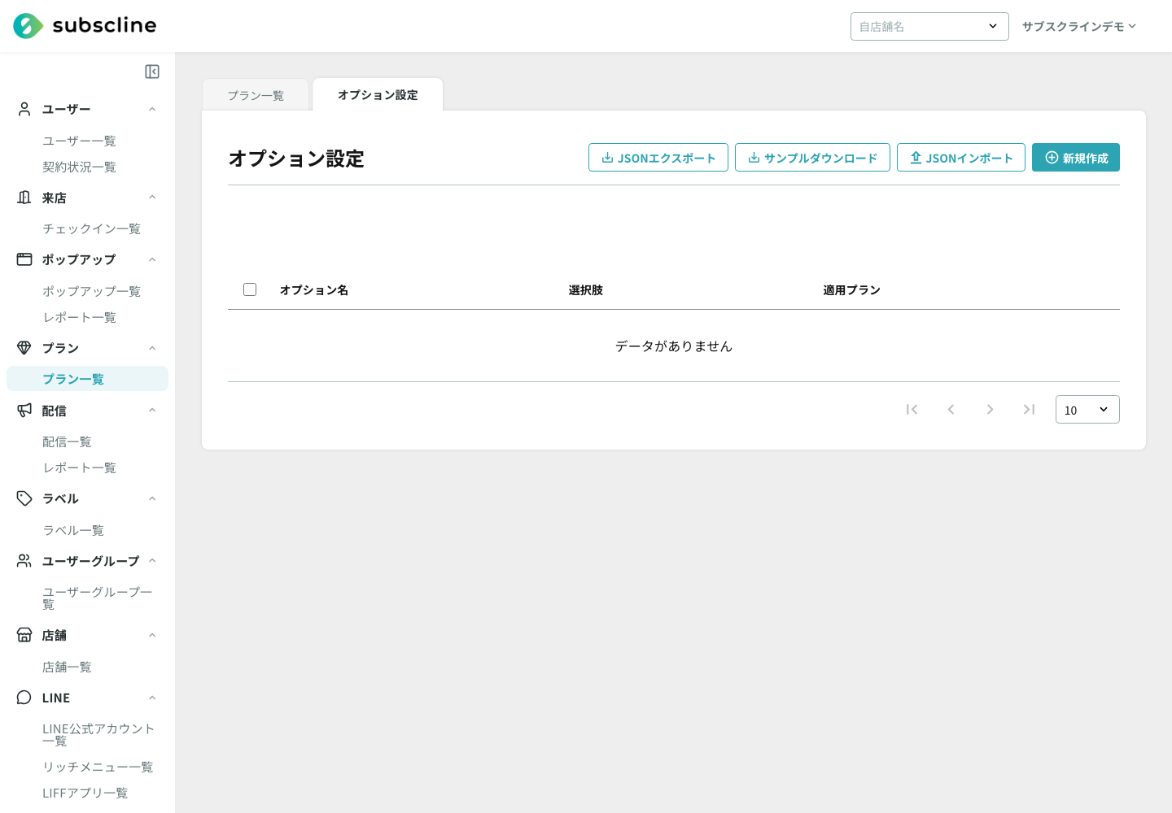
Task: Collapse the 来店 section chevron
Action: 152,198
